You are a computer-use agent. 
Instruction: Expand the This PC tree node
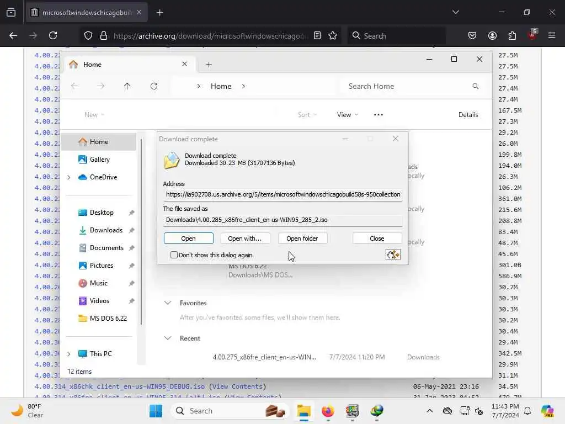[x=69, y=354]
